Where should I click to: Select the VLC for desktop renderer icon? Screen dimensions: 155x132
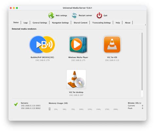coord(76,80)
